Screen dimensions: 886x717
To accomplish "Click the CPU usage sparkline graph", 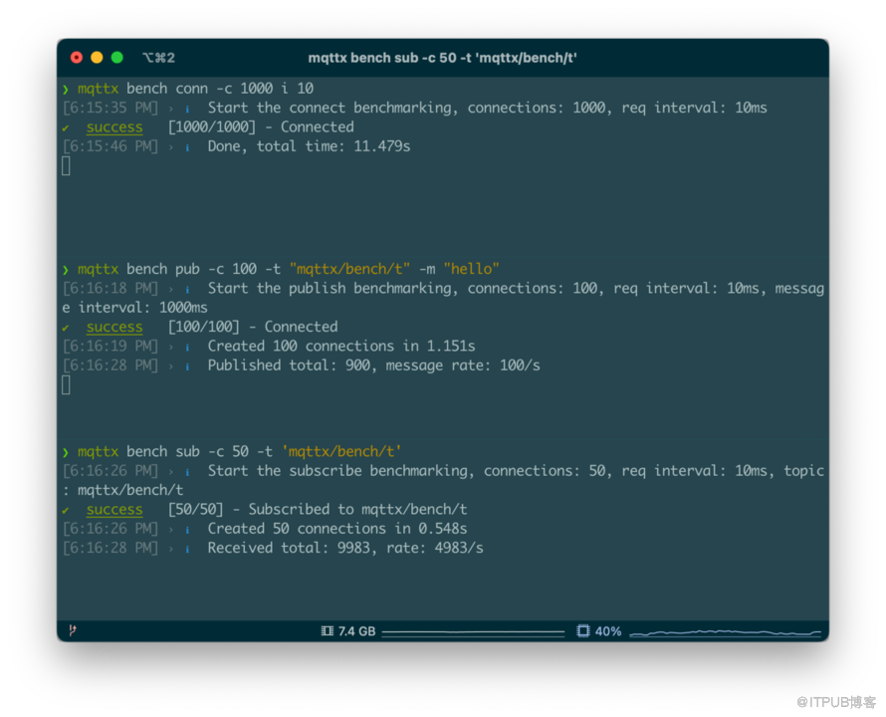I will [725, 632].
